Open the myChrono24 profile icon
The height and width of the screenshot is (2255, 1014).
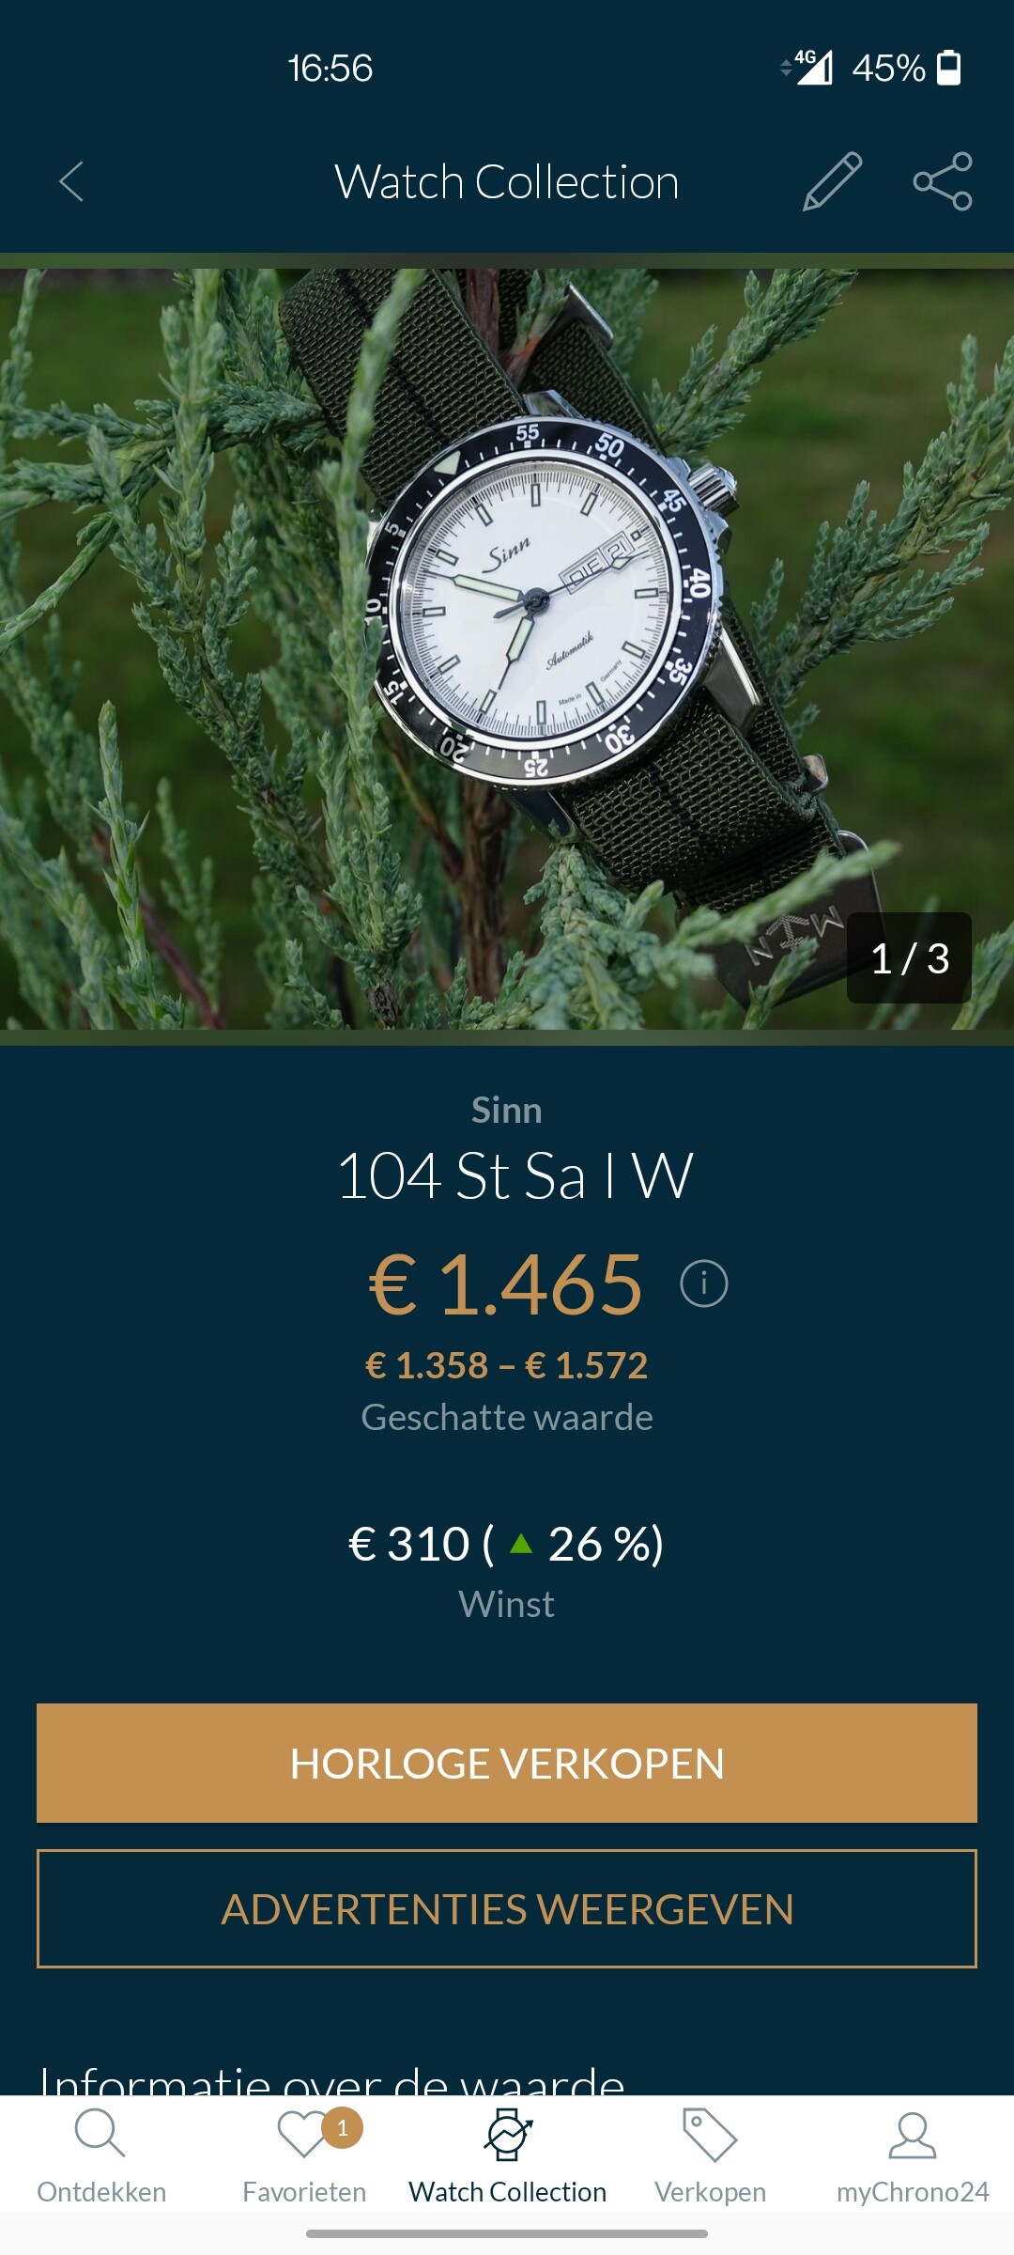tap(913, 2135)
